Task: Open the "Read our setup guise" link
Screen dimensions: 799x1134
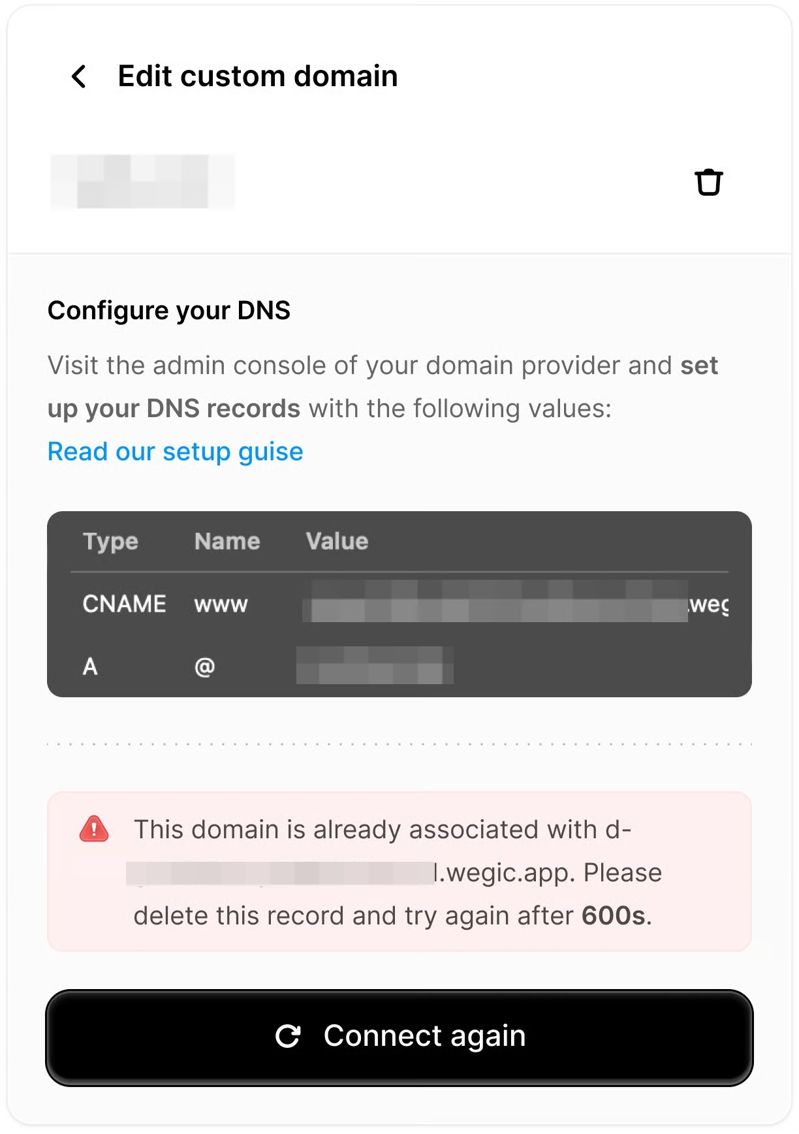Action: point(176,452)
